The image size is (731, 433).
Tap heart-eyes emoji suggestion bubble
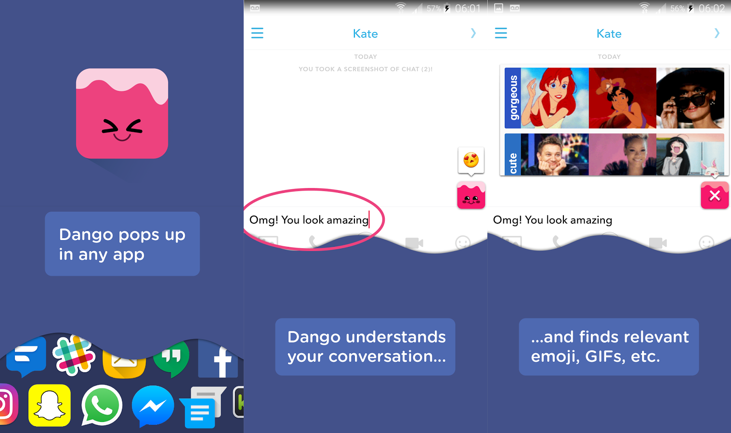pyautogui.click(x=471, y=160)
